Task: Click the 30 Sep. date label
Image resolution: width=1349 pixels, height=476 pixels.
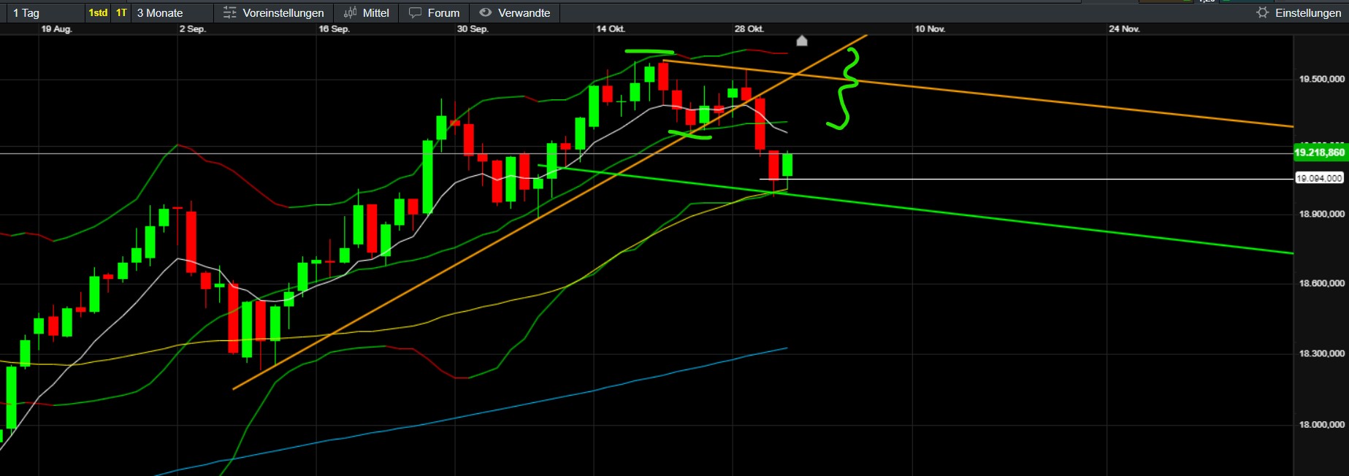Action: (x=473, y=29)
